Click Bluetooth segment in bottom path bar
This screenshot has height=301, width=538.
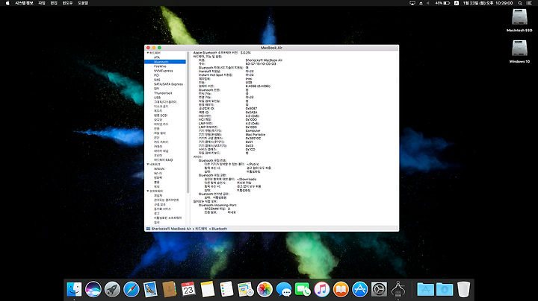click(x=219, y=229)
